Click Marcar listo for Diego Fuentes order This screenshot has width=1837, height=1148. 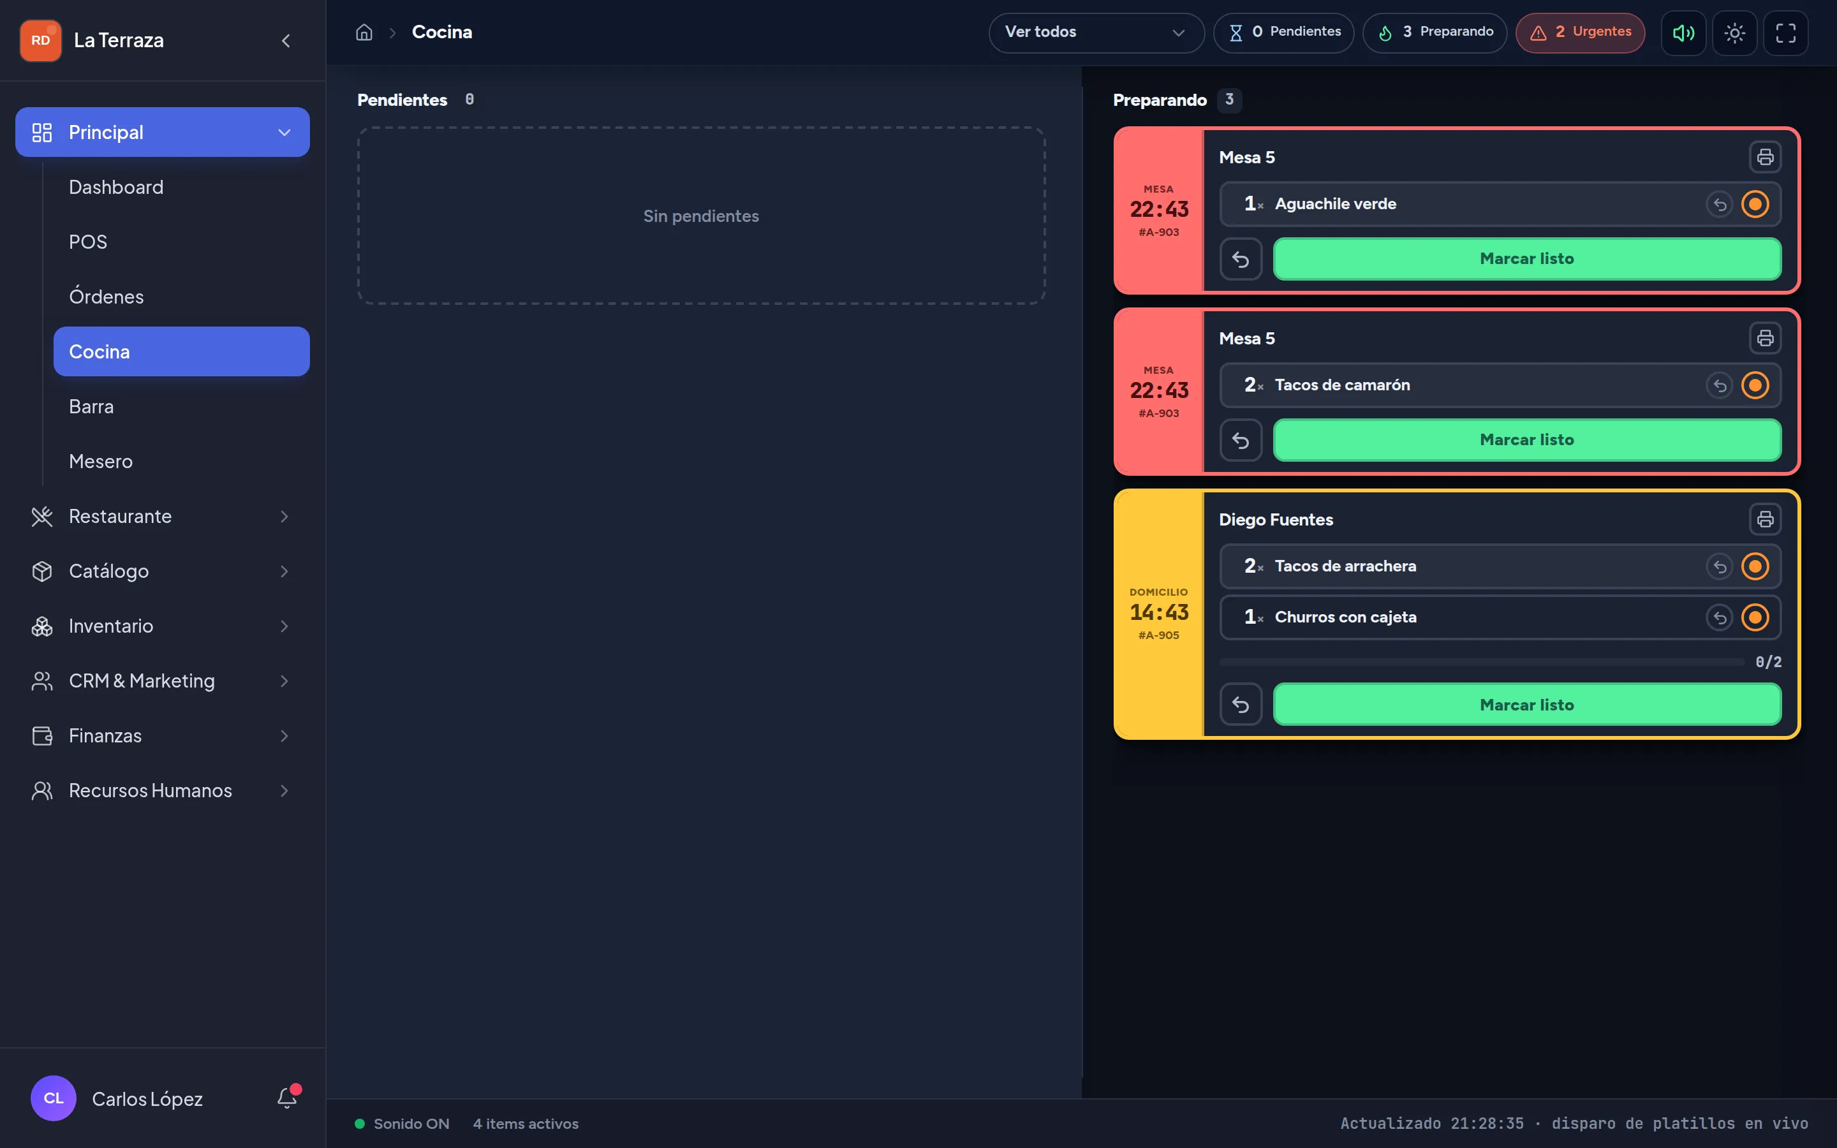click(x=1526, y=705)
